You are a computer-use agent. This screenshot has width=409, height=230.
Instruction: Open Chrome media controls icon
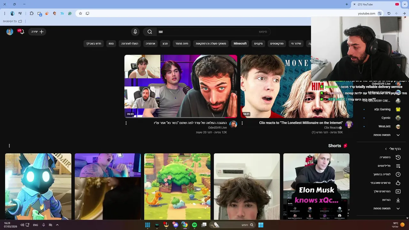(20, 13)
